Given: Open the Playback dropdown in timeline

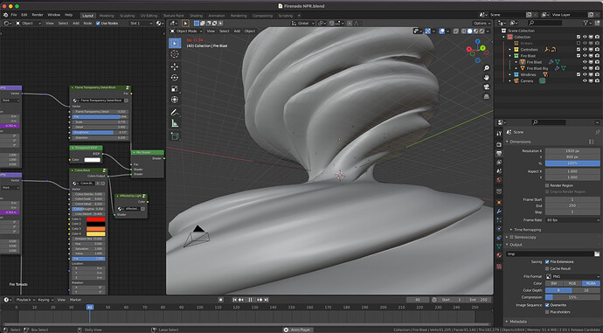Looking at the screenshot, I should pyautogui.click(x=25, y=300).
